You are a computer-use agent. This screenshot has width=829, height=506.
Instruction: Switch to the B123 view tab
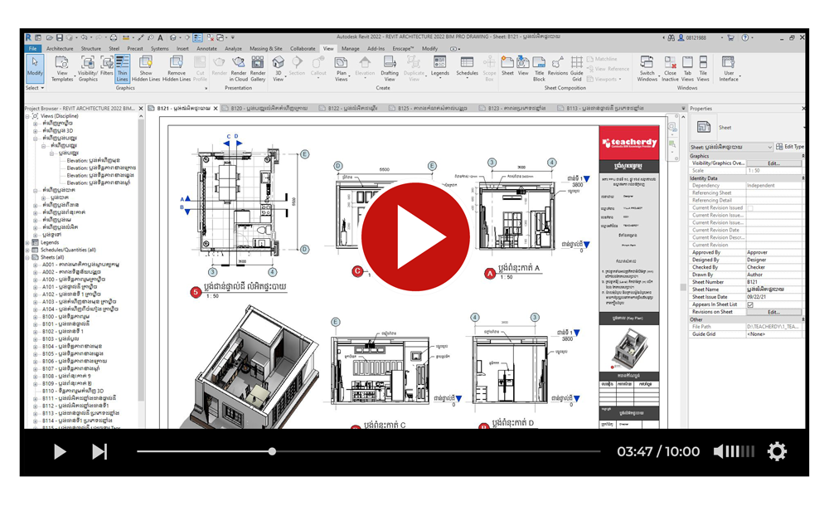pos(512,108)
